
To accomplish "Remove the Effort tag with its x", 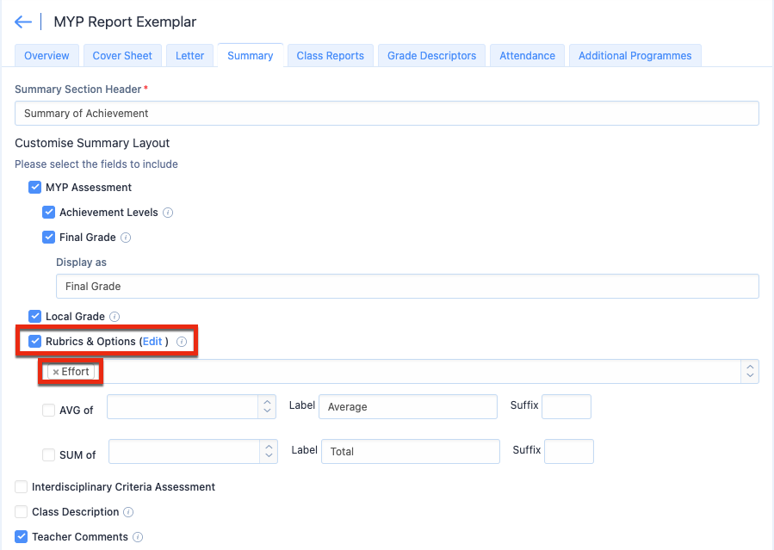I will point(56,372).
